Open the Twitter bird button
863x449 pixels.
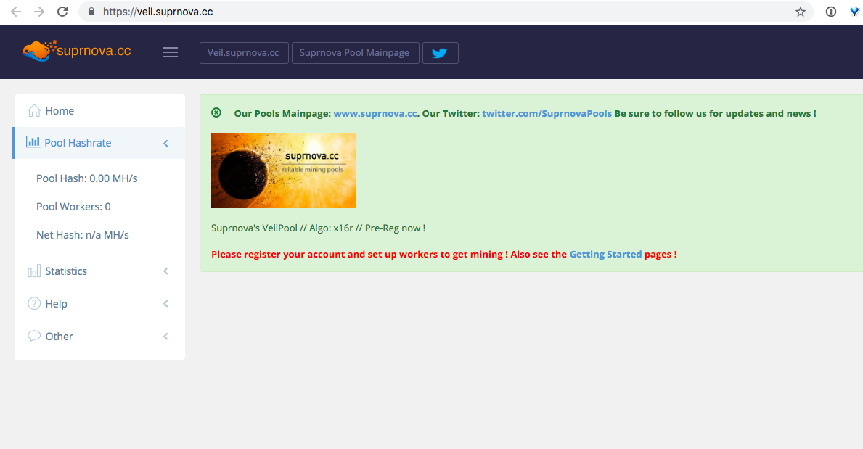[x=441, y=53]
